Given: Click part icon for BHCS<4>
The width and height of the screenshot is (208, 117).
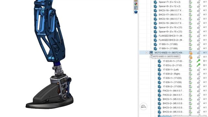Looking at the screenshot, I should coord(160,112).
